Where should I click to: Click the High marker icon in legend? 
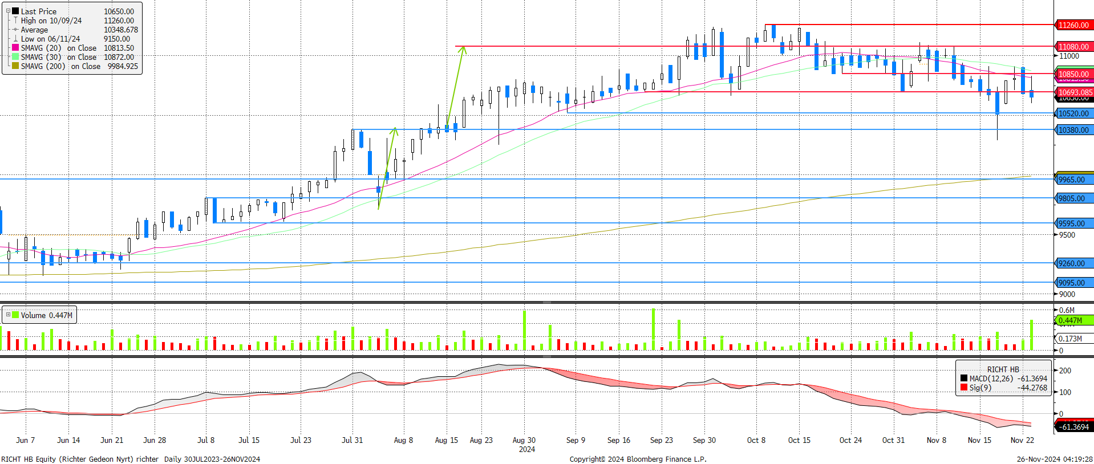[x=15, y=21]
